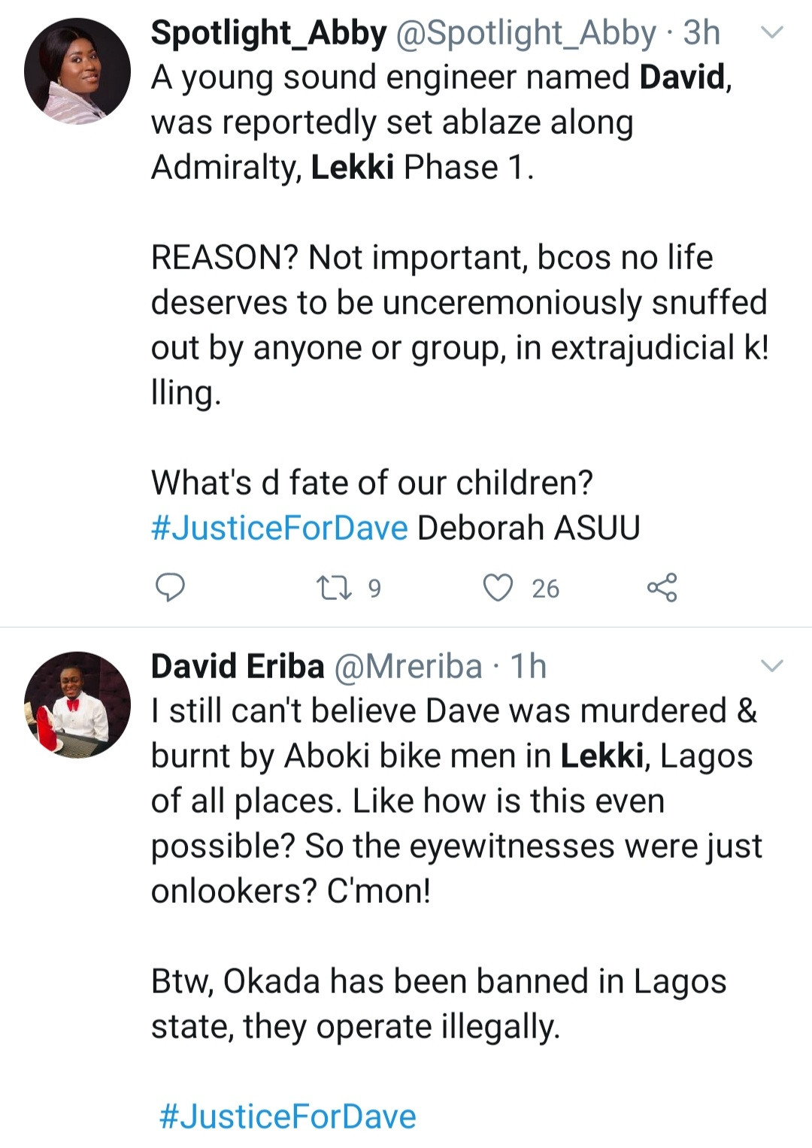The height and width of the screenshot is (1148, 812).
Task: Visit the @Mreriba handle
Action: (408, 666)
